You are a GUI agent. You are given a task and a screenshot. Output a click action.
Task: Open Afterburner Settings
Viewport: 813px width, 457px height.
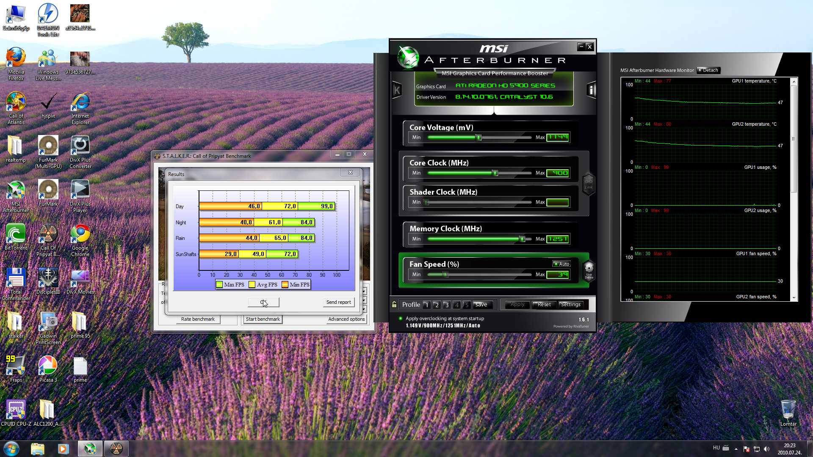571,305
